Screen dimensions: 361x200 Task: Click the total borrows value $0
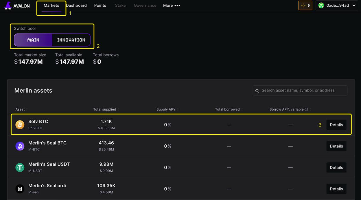pyautogui.click(x=97, y=62)
